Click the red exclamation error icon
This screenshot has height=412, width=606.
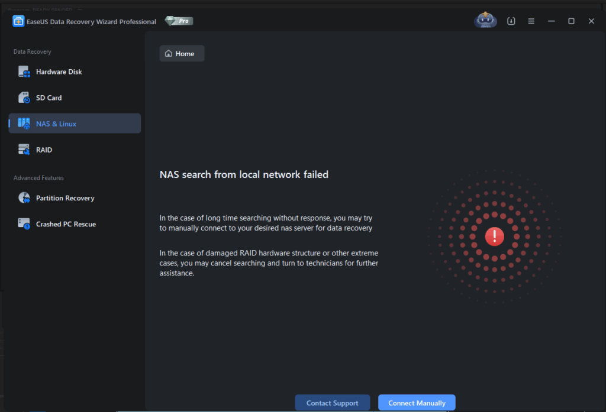[494, 236]
